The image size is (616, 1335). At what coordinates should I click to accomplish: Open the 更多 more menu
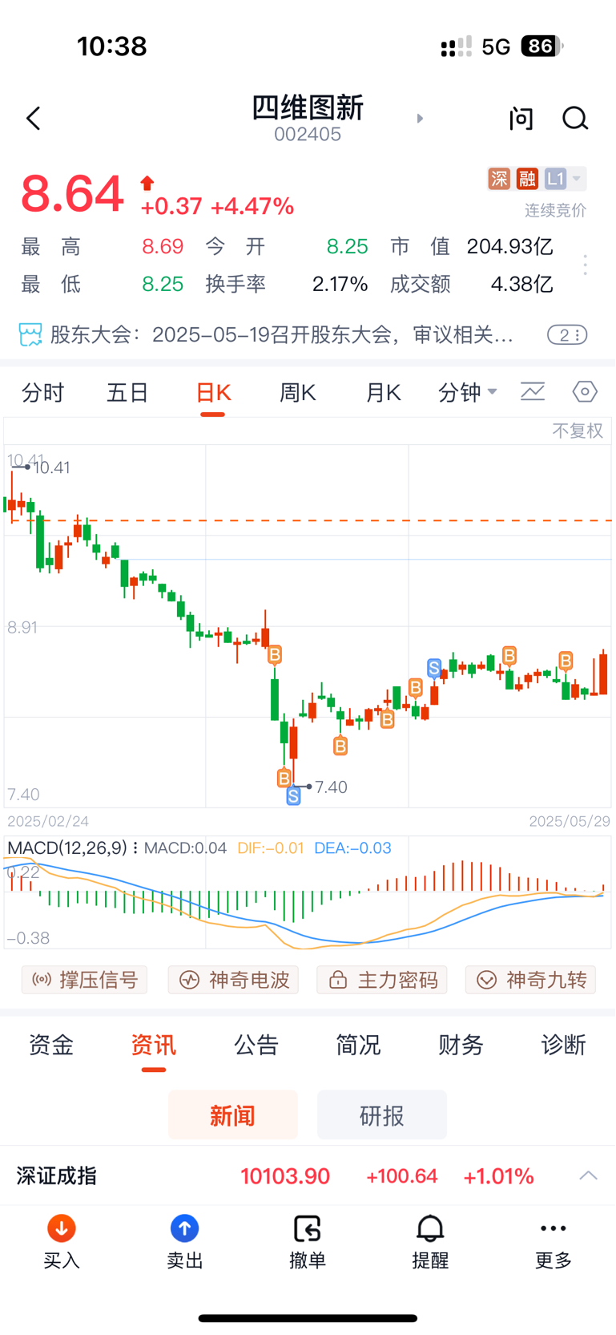(x=554, y=1242)
